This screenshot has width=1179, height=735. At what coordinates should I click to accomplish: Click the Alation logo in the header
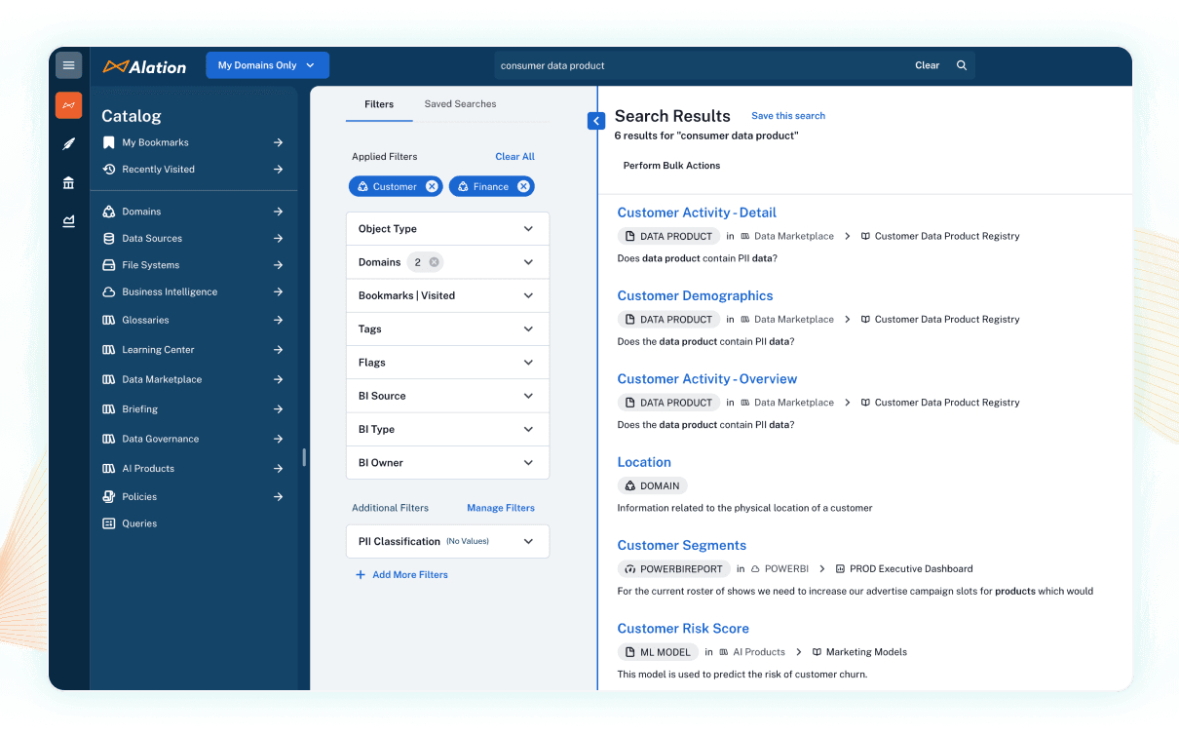coord(143,66)
